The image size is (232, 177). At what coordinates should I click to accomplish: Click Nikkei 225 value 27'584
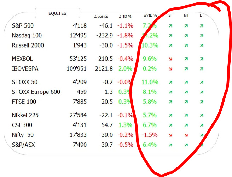tap(78, 115)
